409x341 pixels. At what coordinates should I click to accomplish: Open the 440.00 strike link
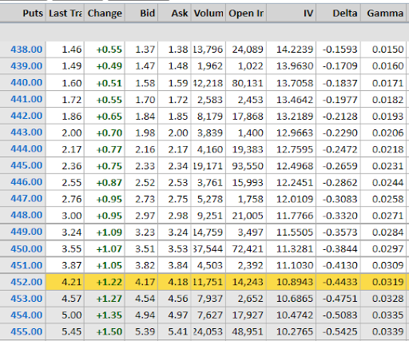pyautogui.click(x=26, y=83)
